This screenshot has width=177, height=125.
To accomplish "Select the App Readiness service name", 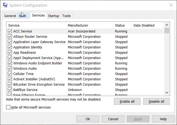I will click(x=24, y=52).
